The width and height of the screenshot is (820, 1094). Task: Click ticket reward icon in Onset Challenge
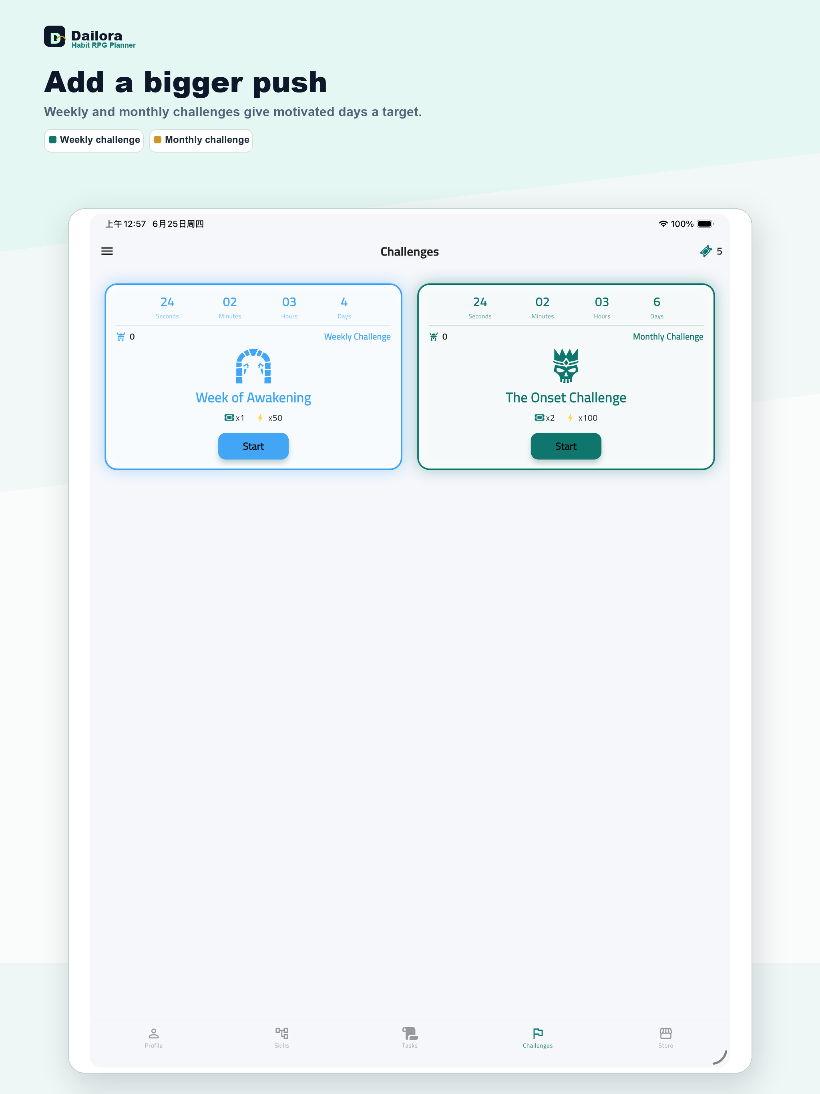(x=539, y=418)
